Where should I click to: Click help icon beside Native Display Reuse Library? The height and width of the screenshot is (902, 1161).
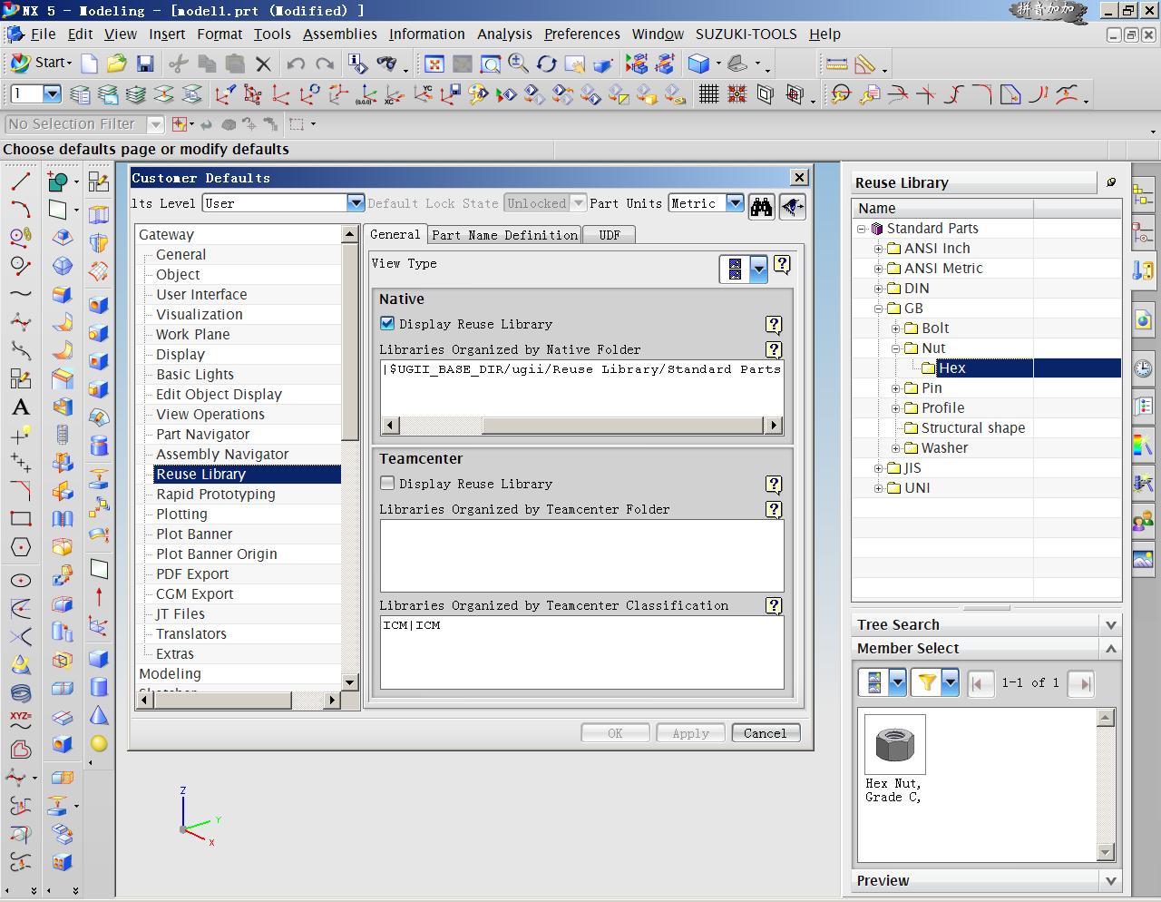(x=774, y=324)
